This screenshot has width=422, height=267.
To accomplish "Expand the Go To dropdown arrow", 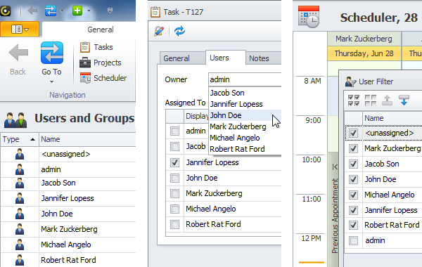I will coord(51,82).
